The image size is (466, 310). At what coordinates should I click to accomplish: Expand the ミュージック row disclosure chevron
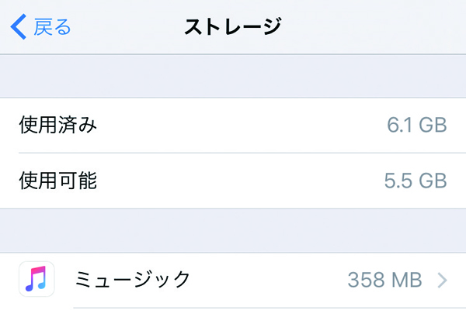(443, 280)
